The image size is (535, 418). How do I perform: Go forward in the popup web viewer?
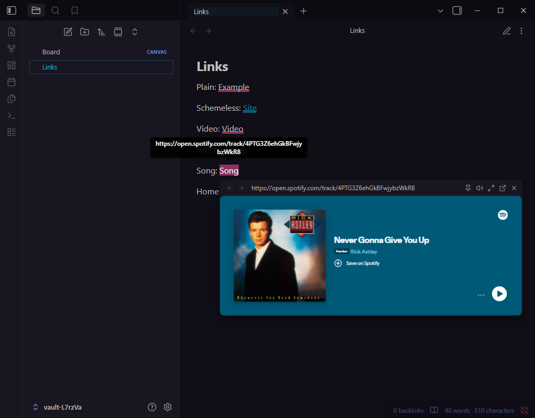[241, 188]
